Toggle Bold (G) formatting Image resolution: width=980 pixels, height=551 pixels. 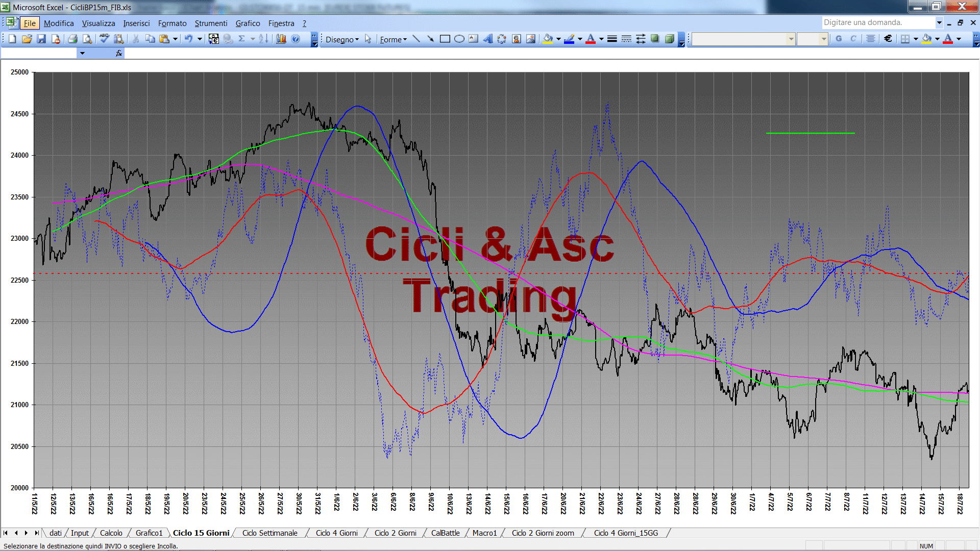[839, 39]
